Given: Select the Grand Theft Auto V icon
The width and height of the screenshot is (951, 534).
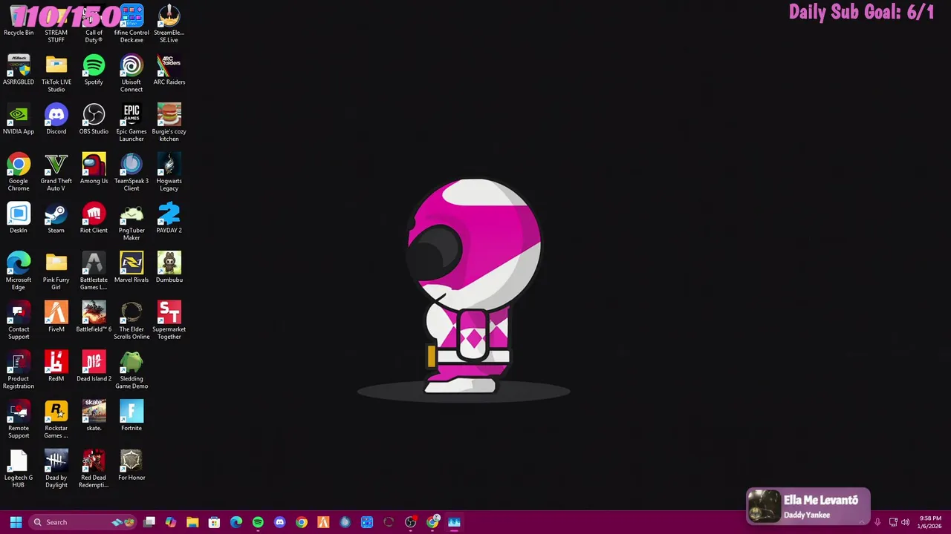Looking at the screenshot, I should coord(56,172).
